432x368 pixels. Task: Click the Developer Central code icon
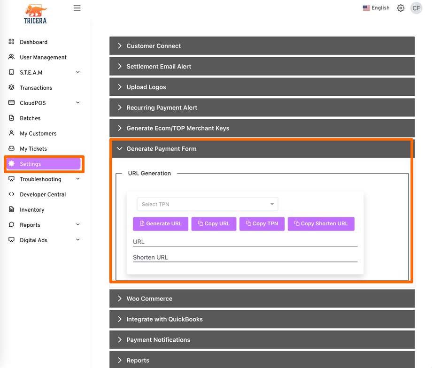[x=12, y=194]
